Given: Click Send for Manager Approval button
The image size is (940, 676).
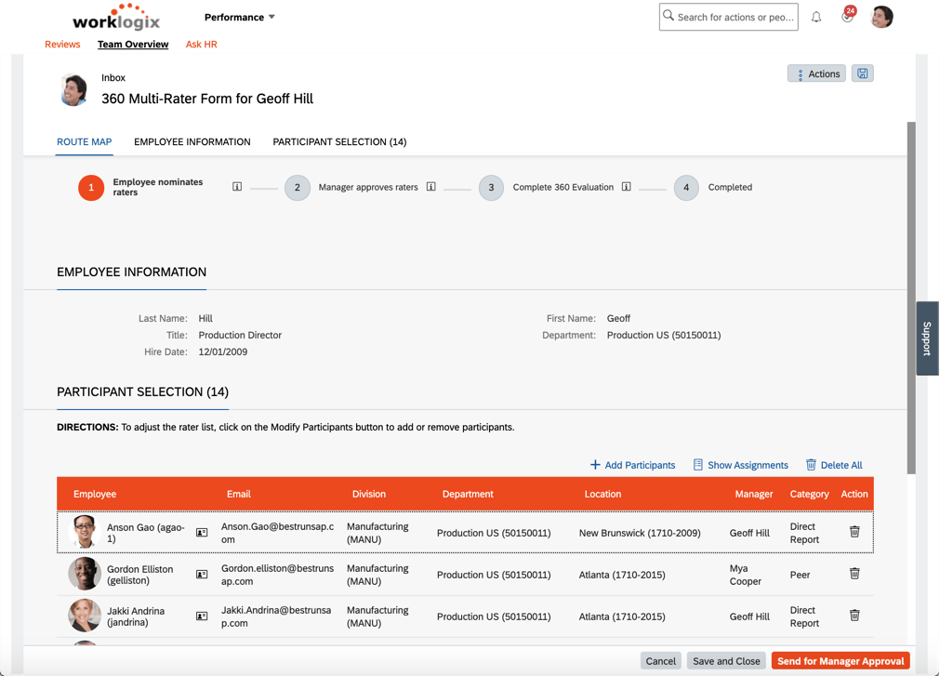Looking at the screenshot, I should click(x=841, y=661).
